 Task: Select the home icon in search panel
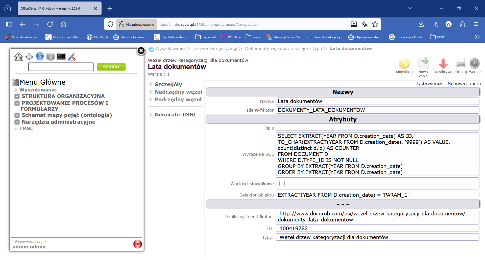click(x=19, y=56)
